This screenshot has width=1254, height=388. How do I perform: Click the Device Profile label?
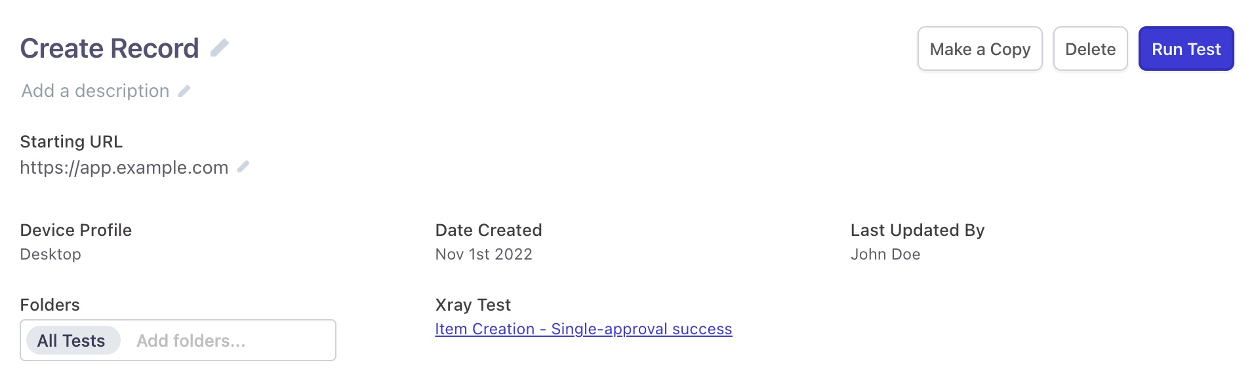pos(76,230)
